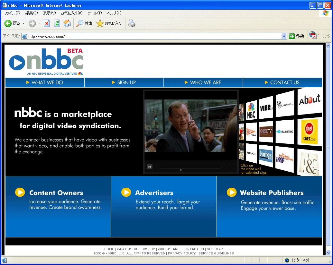Click the Refresh page icon

(57, 23)
